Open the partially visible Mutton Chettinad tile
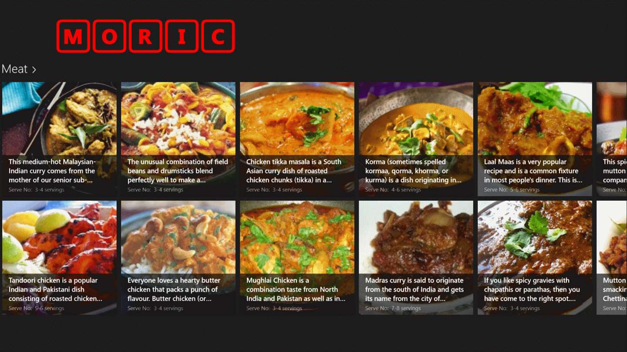Image resolution: width=627 pixels, height=352 pixels. pos(612,258)
